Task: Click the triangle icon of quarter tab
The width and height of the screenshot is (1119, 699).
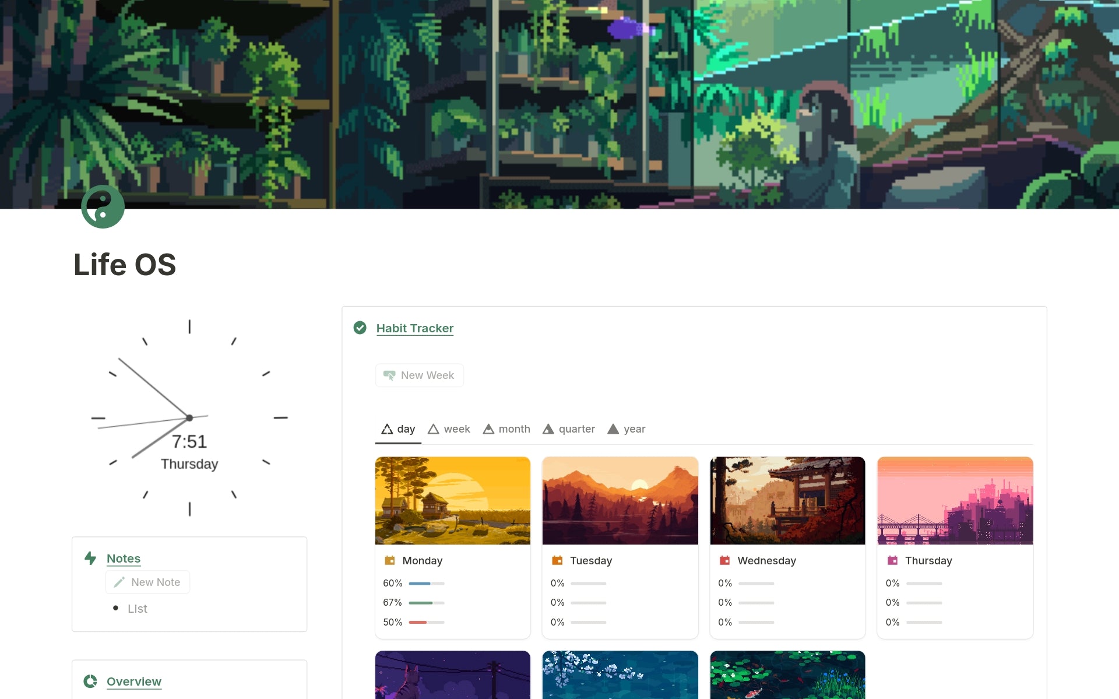Action: [548, 429]
